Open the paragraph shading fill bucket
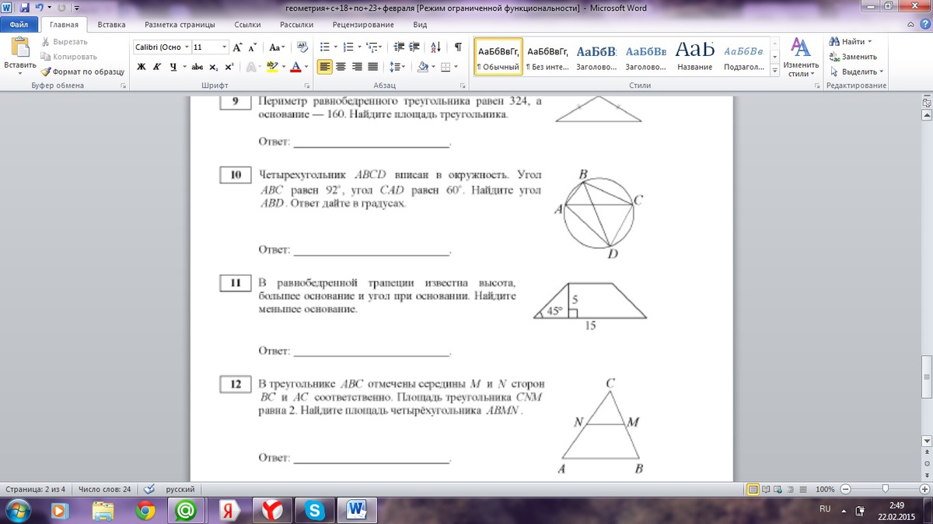This screenshot has height=524, width=933. click(x=421, y=67)
